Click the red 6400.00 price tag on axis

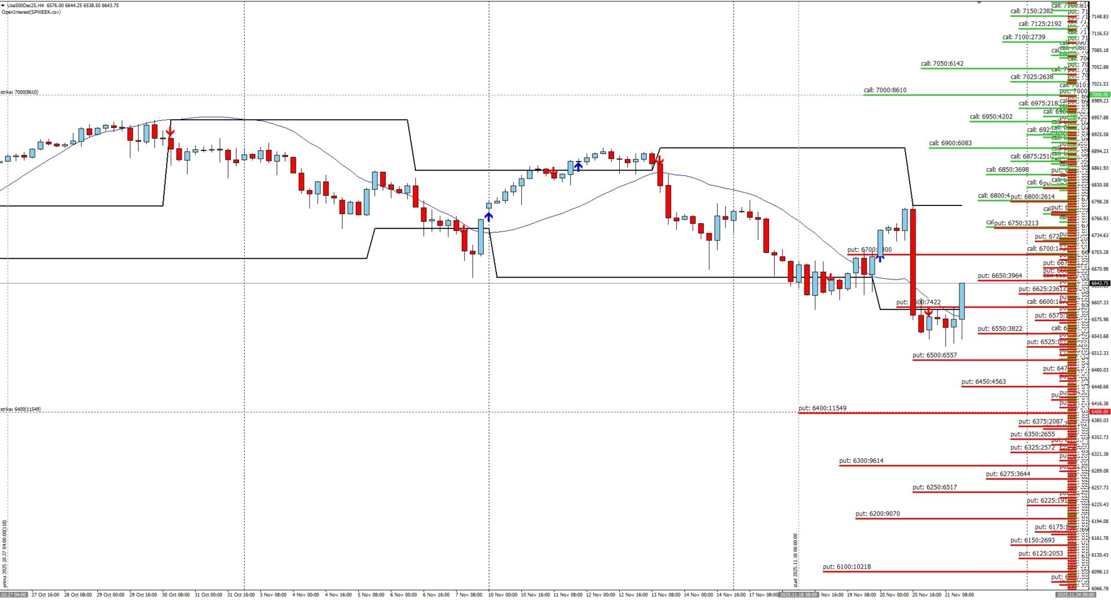(x=1099, y=412)
